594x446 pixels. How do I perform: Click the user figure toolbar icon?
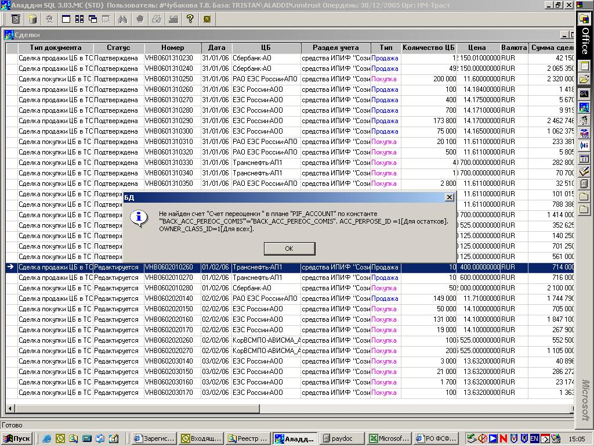(50, 19)
